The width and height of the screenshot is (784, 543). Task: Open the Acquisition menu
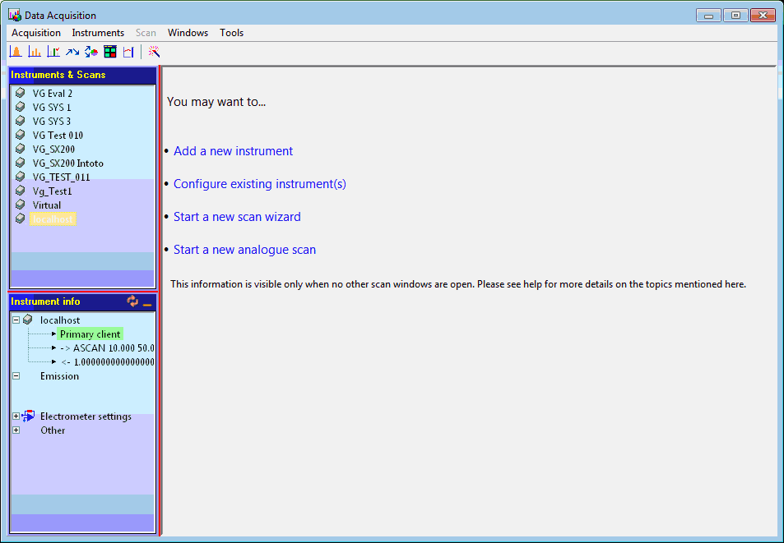[x=36, y=33]
